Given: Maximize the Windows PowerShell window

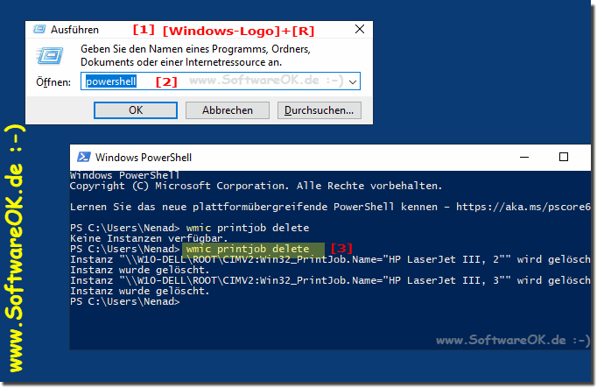Looking at the screenshot, I should click(x=564, y=157).
